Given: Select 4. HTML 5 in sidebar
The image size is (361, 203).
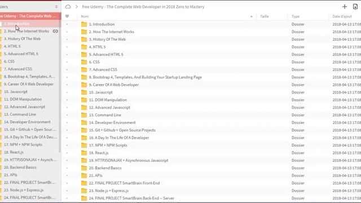Looking at the screenshot, I should coord(12,46).
